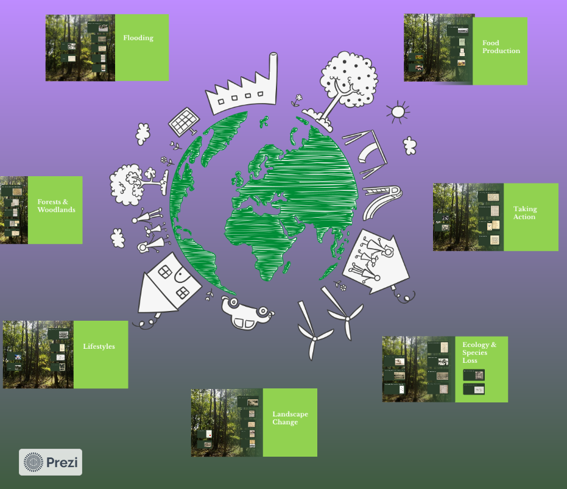This screenshot has height=489, width=567.
Task: Open Ecology & Species Loss title
Action: coord(479,352)
